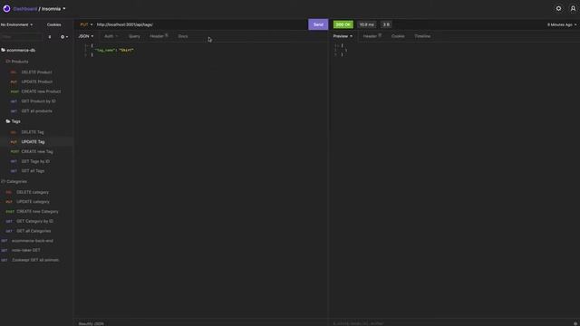The width and height of the screenshot is (580, 326).
Task: Click the Beautify JSON button
Action: pyautogui.click(x=91, y=323)
